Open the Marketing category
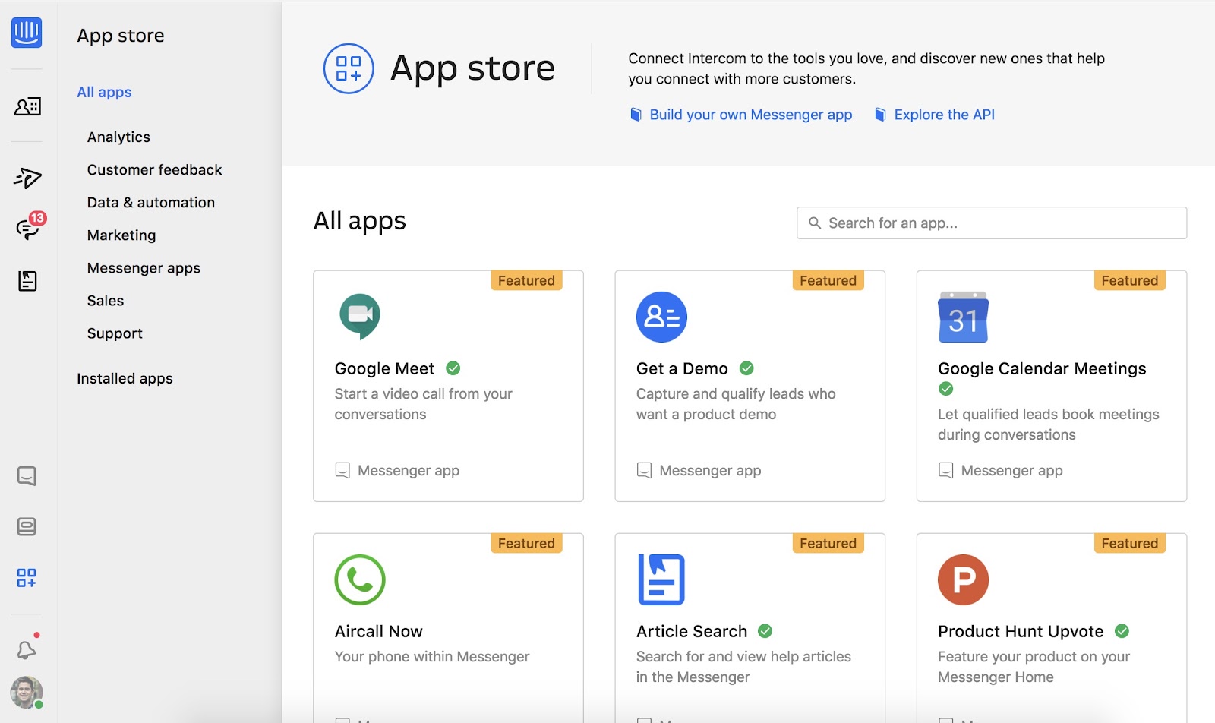The image size is (1215, 723). pos(121,235)
